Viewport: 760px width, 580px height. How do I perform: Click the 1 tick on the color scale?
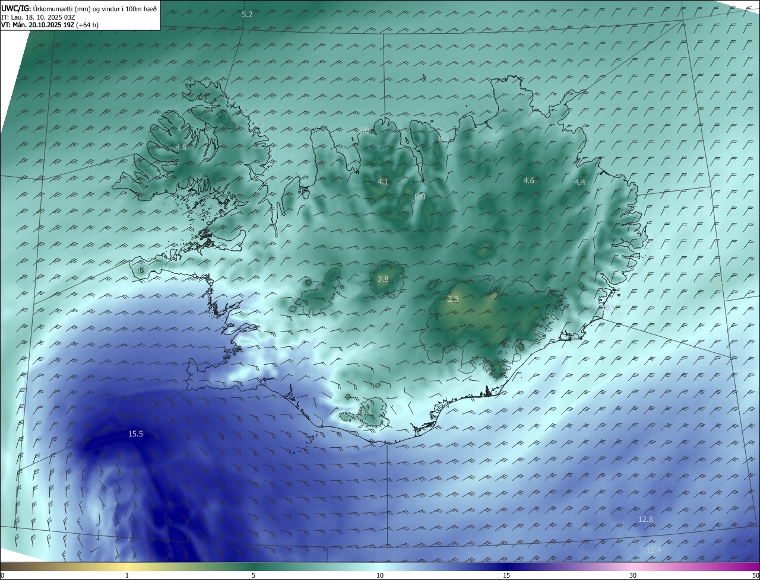127,575
